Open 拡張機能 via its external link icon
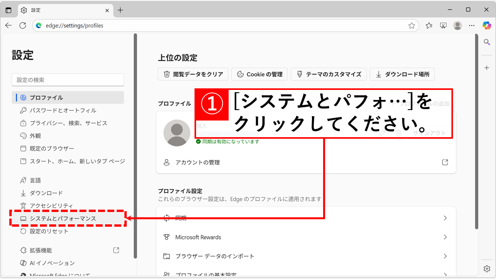The image size is (496, 279). tap(116, 250)
